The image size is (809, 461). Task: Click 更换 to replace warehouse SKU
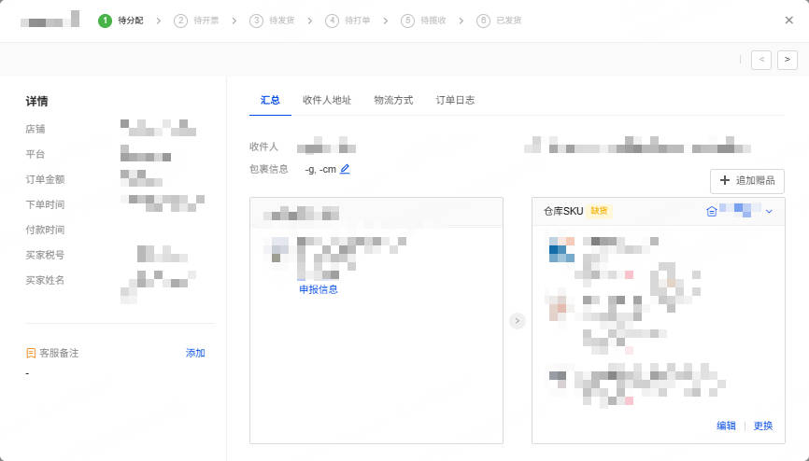763,426
